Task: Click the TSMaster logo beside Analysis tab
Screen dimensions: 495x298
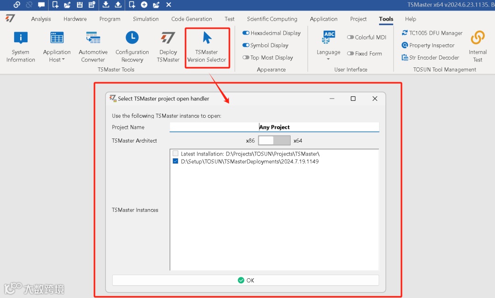Action: tap(10, 19)
